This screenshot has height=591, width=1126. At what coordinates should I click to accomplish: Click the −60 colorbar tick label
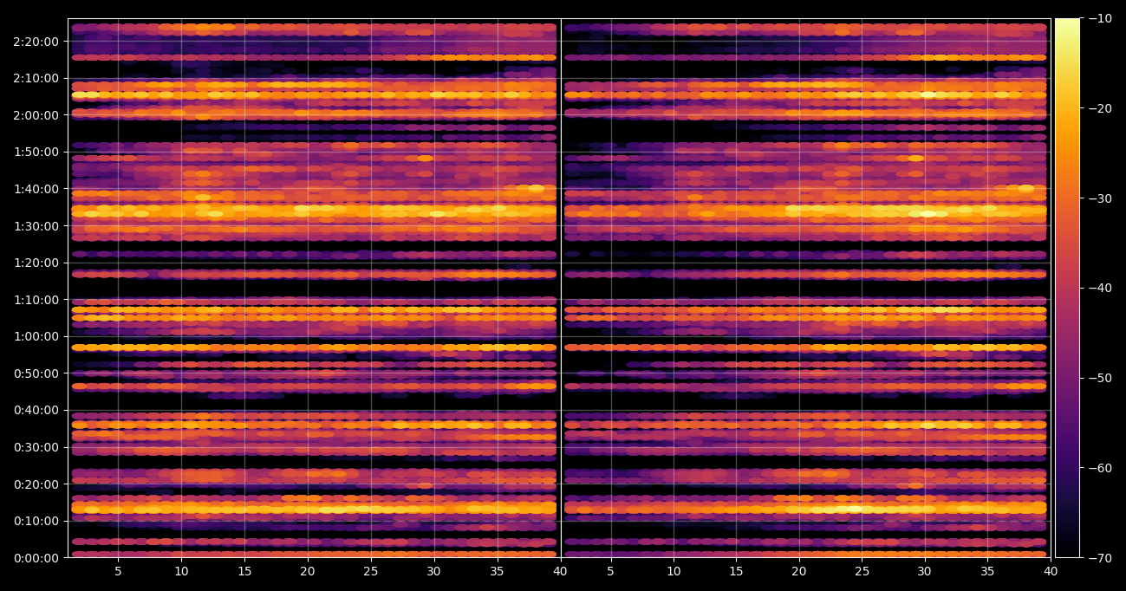[1100, 468]
